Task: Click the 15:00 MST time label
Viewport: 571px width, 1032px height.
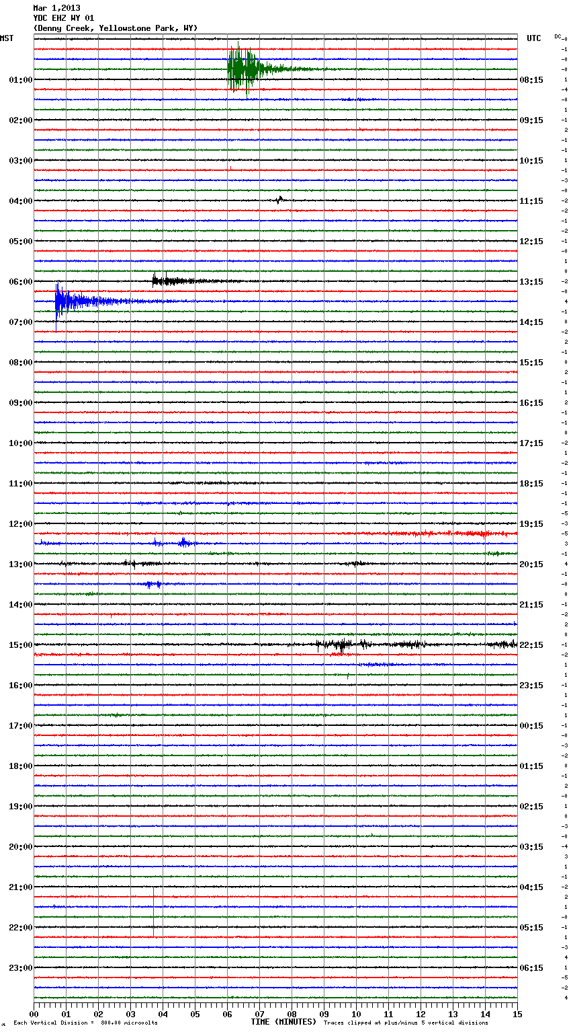Action: pos(21,645)
